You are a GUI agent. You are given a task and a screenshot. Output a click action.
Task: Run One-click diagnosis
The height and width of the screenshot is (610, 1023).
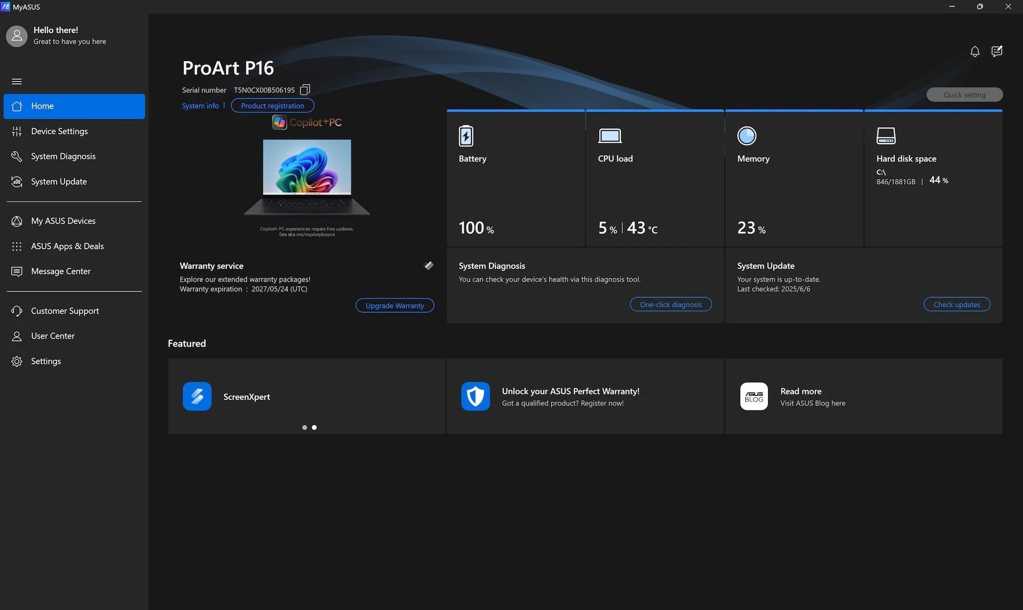[670, 304]
